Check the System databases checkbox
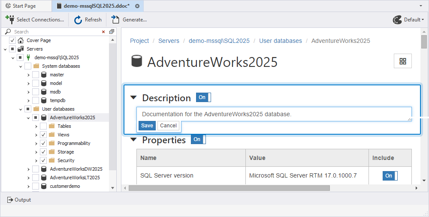Viewport: 429px width, 217px height. (x=28, y=66)
